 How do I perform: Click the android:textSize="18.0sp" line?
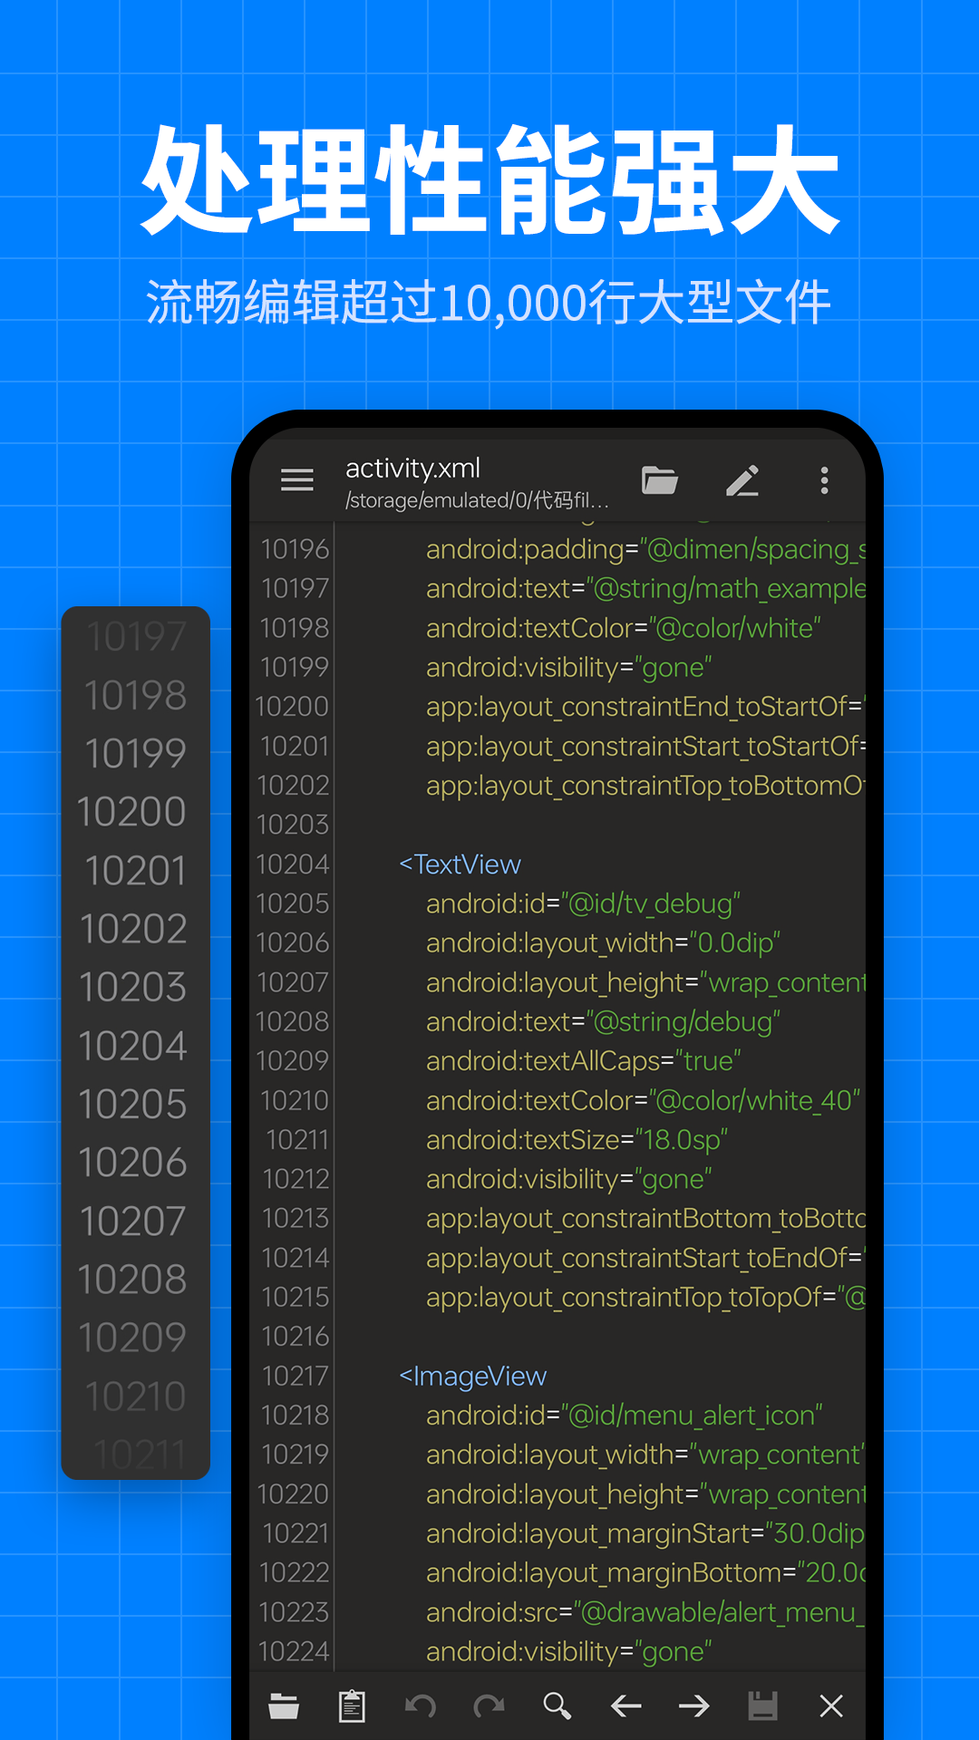point(577,1140)
